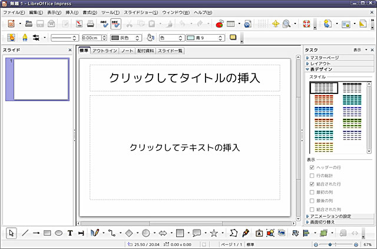Screen dimensions: 377x249
Task: Select the Callouts speech bubble tool
Action: (x=197, y=233)
